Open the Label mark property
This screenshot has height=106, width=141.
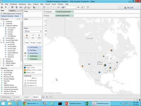[x=39, y=37]
